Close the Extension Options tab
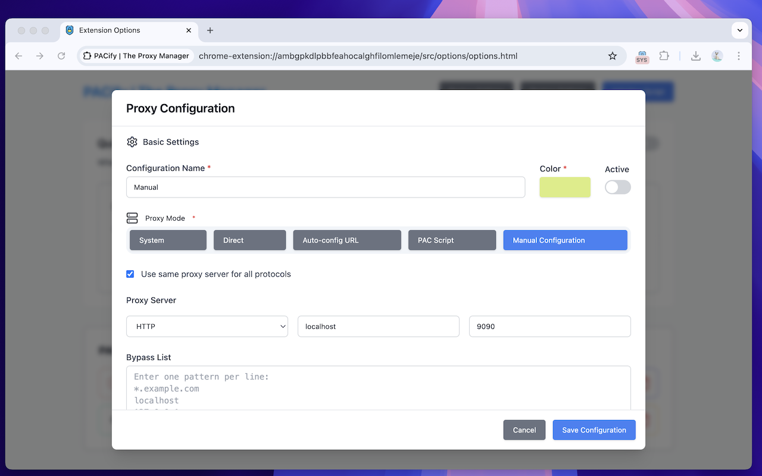 click(189, 30)
